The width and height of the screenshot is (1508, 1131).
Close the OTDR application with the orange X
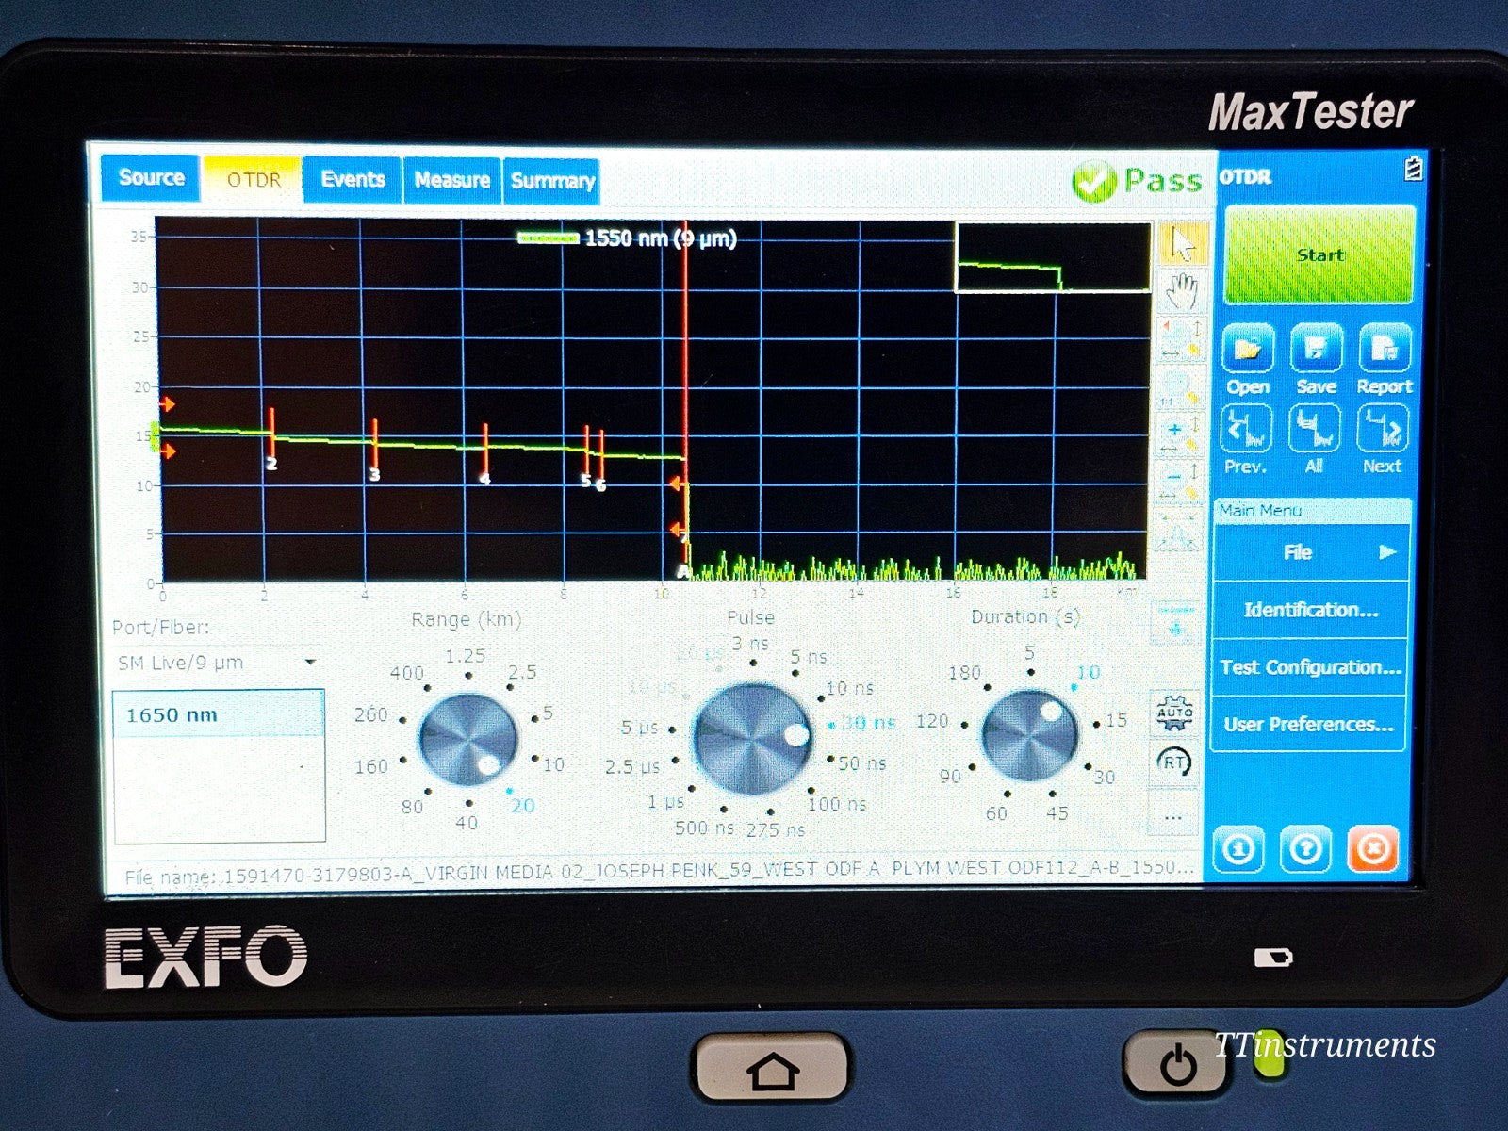[x=1373, y=850]
